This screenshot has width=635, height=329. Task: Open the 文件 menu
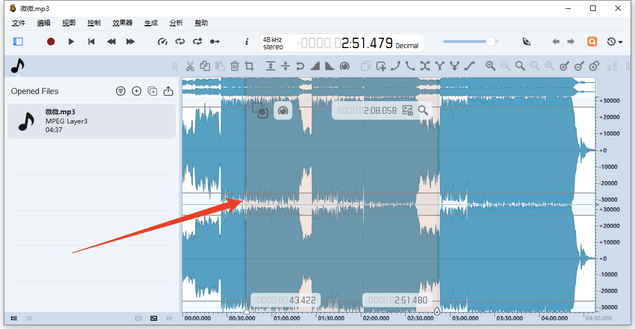click(19, 23)
